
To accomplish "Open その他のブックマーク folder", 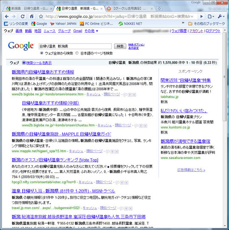I will (206, 24).
